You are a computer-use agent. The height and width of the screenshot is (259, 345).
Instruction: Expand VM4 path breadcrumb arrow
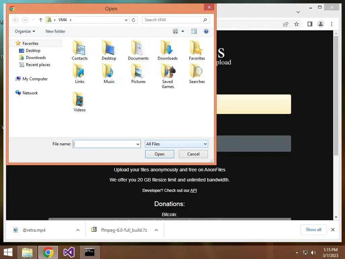71,20
